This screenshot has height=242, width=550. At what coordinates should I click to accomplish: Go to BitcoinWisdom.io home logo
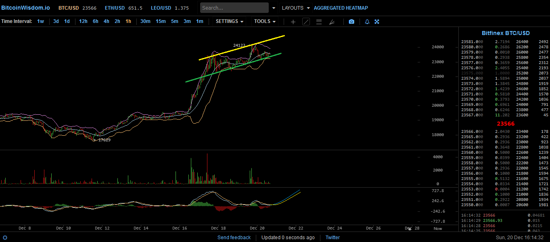pos(25,8)
